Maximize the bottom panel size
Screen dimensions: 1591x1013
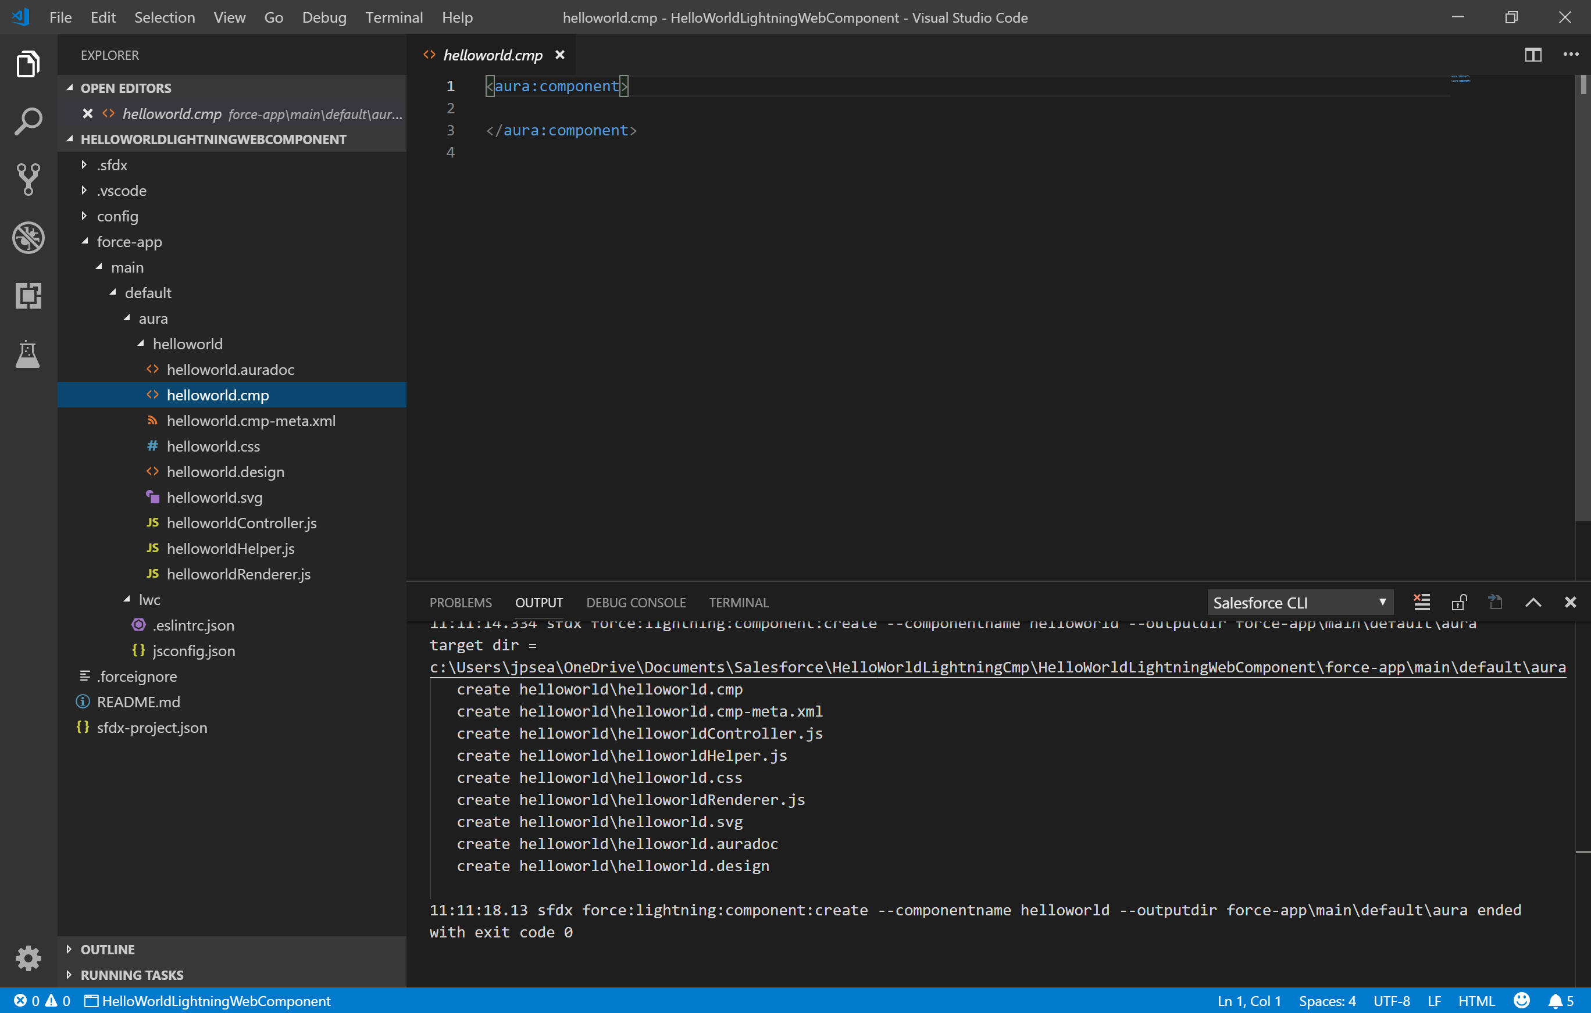(1533, 602)
